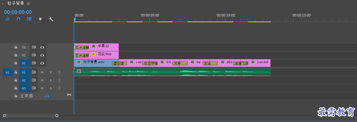
Task: Select the 双侧平推 transition
Action: tap(150, 63)
